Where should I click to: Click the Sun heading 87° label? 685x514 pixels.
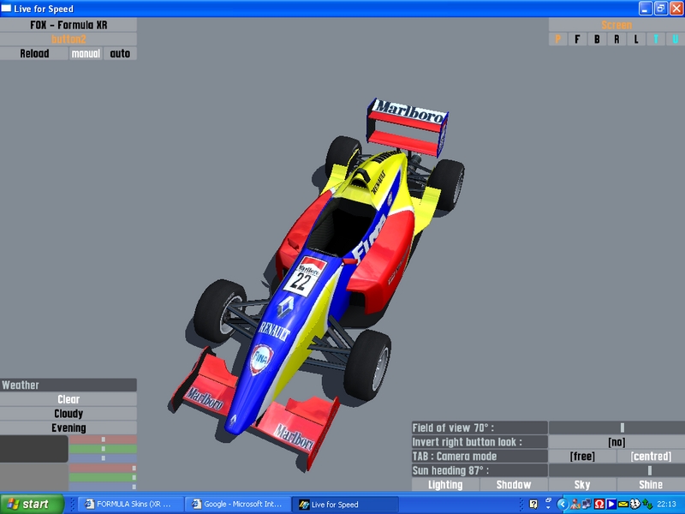479,470
